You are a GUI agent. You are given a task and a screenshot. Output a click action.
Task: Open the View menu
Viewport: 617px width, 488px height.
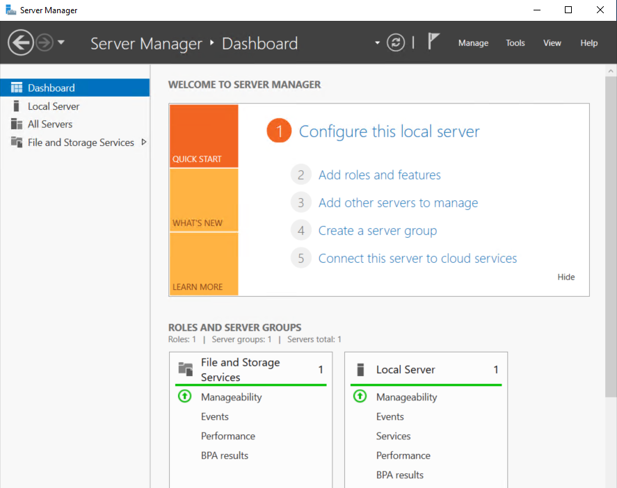pos(552,43)
